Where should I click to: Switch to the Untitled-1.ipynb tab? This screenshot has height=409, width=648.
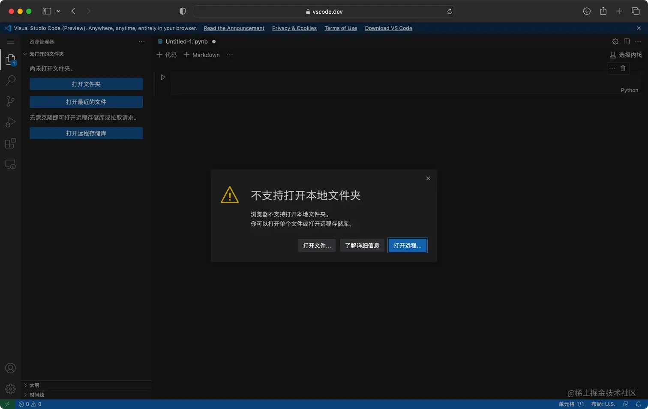coord(186,41)
